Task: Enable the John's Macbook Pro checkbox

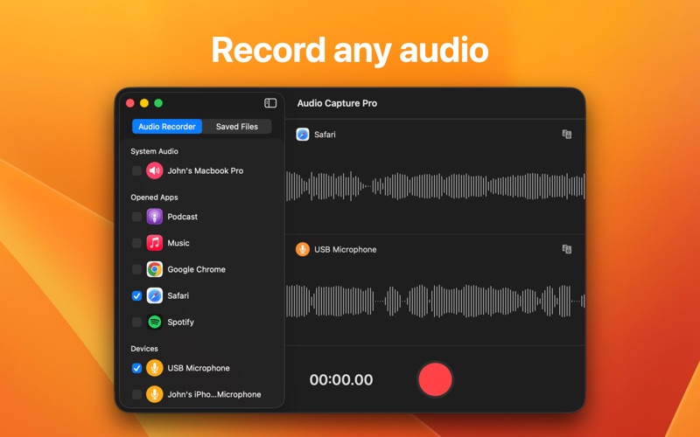Action: pos(136,170)
